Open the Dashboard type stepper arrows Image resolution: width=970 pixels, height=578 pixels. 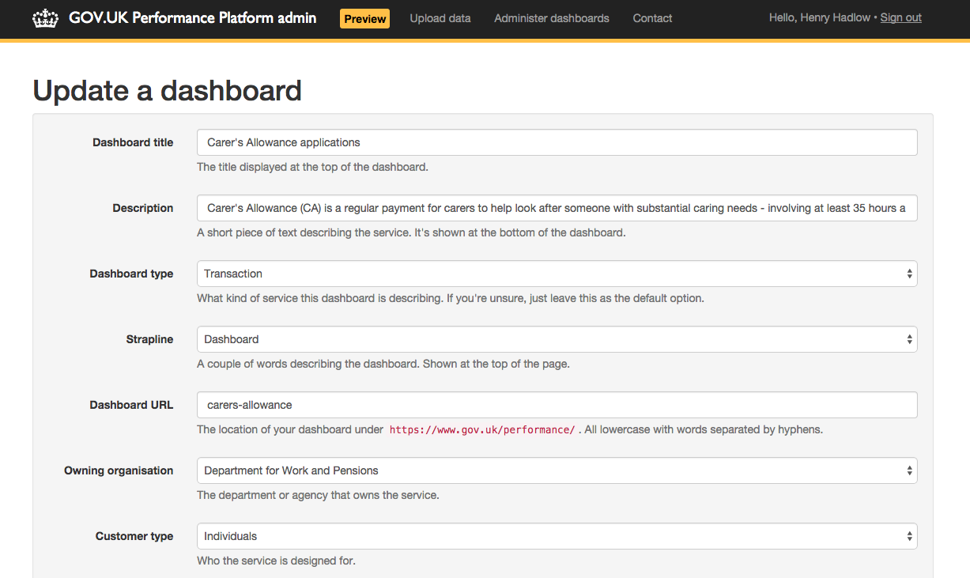tap(910, 273)
